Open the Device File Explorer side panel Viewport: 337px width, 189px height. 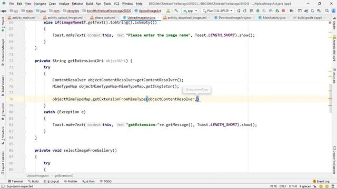(x=334, y=160)
